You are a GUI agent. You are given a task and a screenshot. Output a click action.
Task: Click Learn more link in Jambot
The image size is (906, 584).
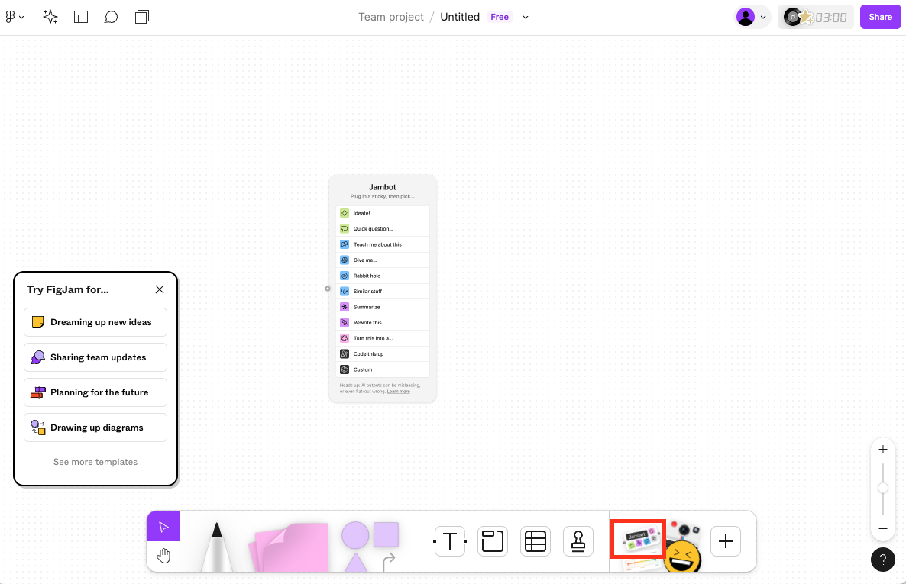point(398,392)
